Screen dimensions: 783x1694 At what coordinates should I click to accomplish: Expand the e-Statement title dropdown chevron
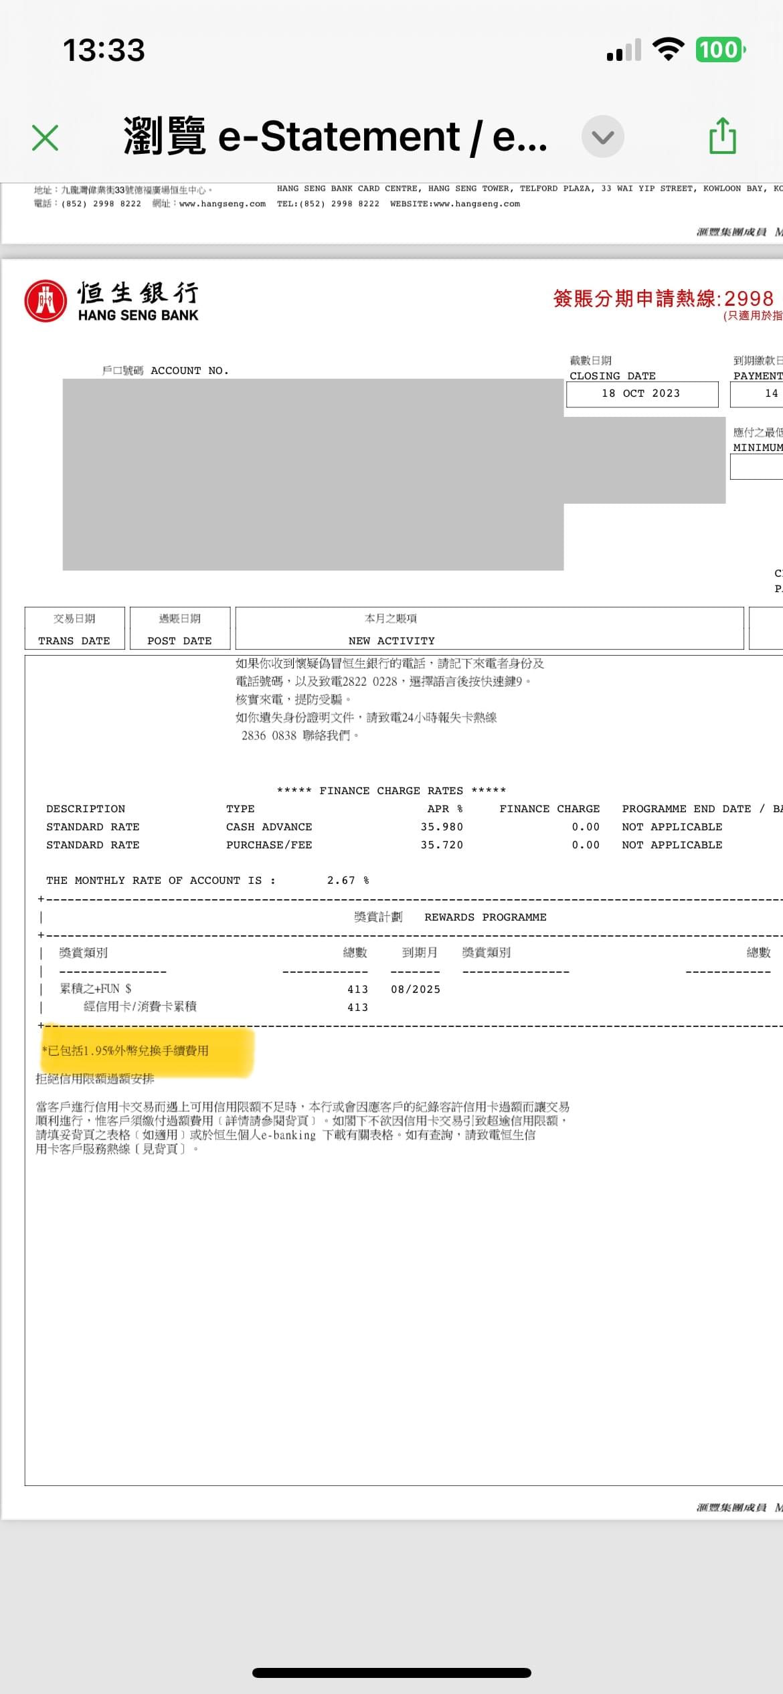[x=602, y=136]
